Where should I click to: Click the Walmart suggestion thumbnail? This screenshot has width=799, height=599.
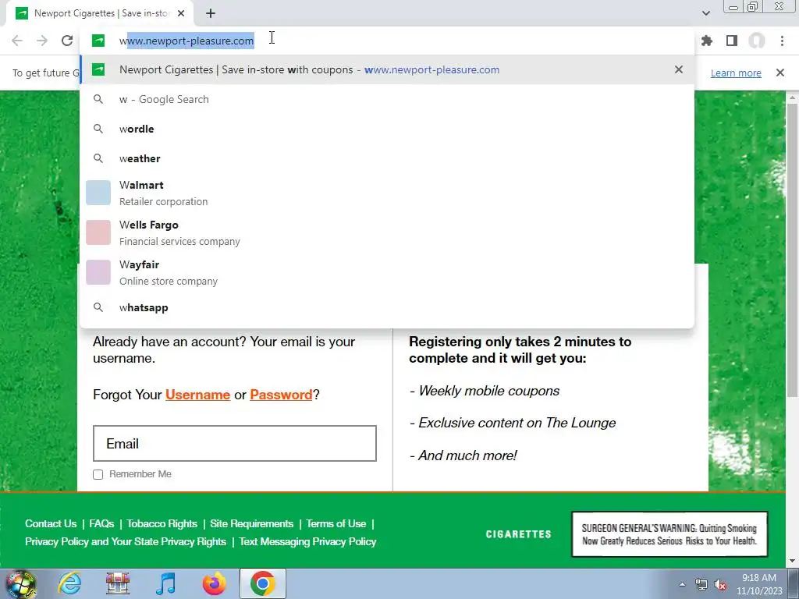click(98, 193)
